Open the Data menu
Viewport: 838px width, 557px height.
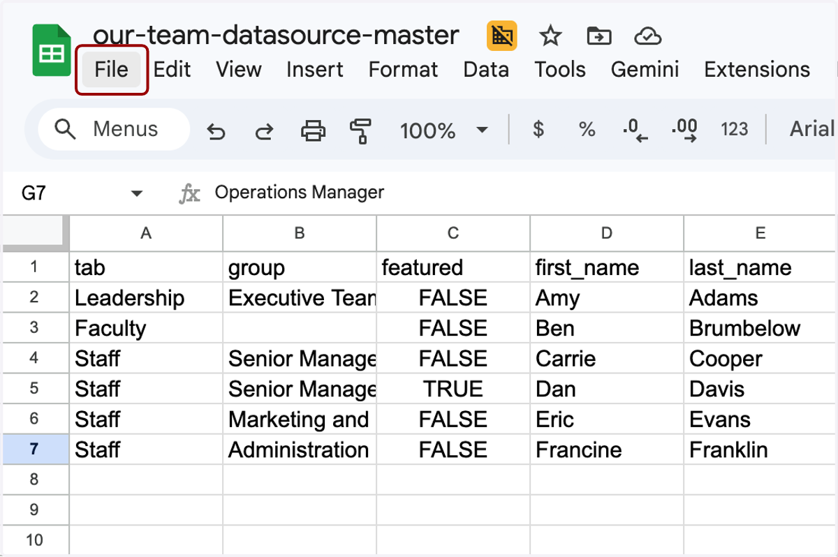point(486,70)
